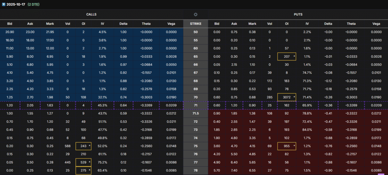Click the marker in puts OI 955
The width and height of the screenshot is (388, 175).
tap(294, 145)
